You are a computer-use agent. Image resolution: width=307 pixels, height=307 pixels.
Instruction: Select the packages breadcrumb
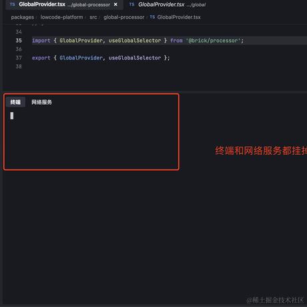(x=23, y=17)
